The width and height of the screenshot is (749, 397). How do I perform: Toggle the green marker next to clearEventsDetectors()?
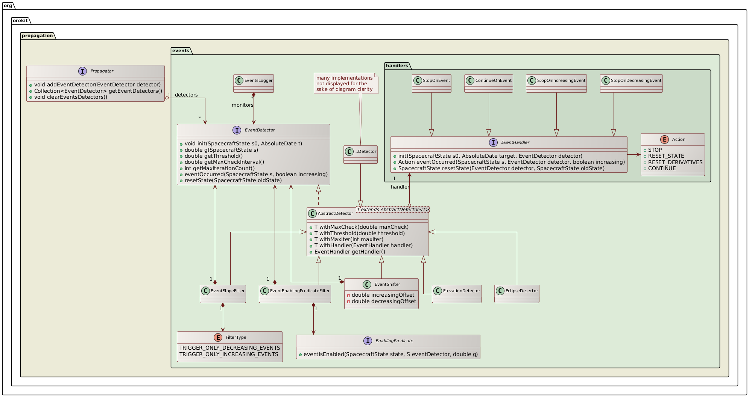30,97
